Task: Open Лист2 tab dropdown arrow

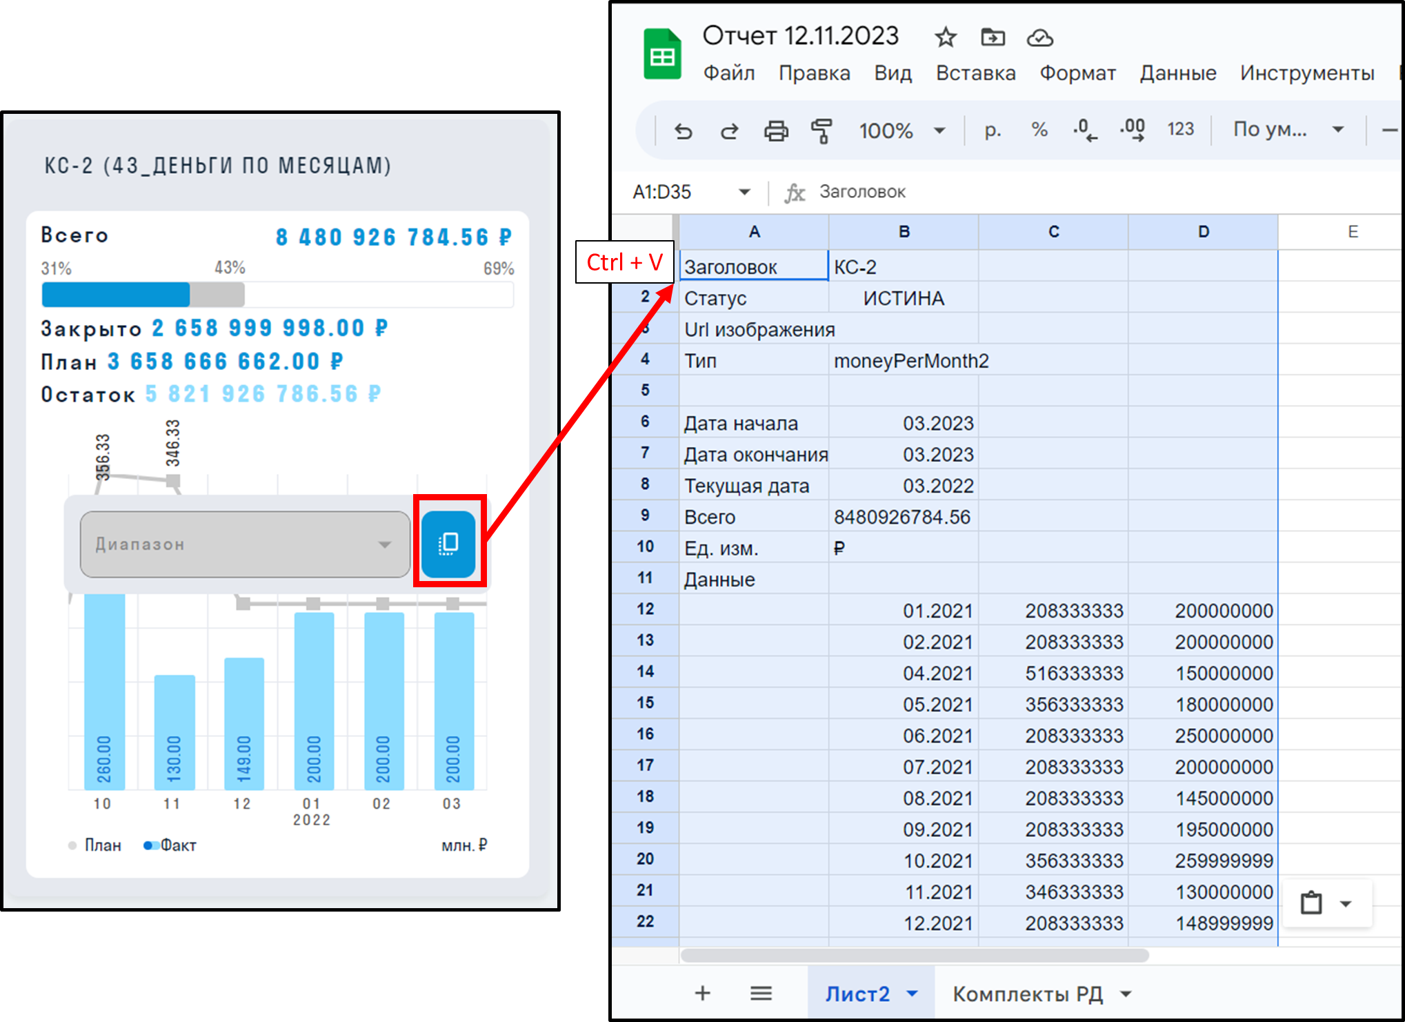Action: (912, 994)
